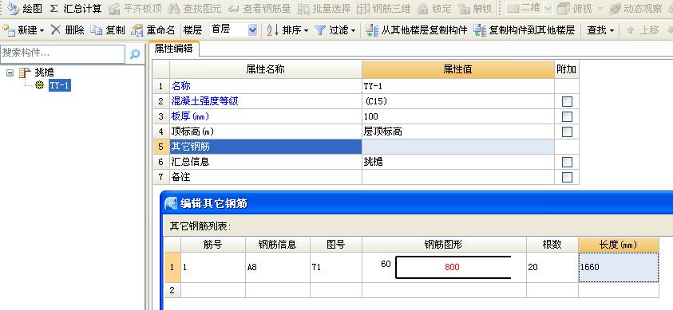Toggle 附加 checkbox for 备注

567,177
